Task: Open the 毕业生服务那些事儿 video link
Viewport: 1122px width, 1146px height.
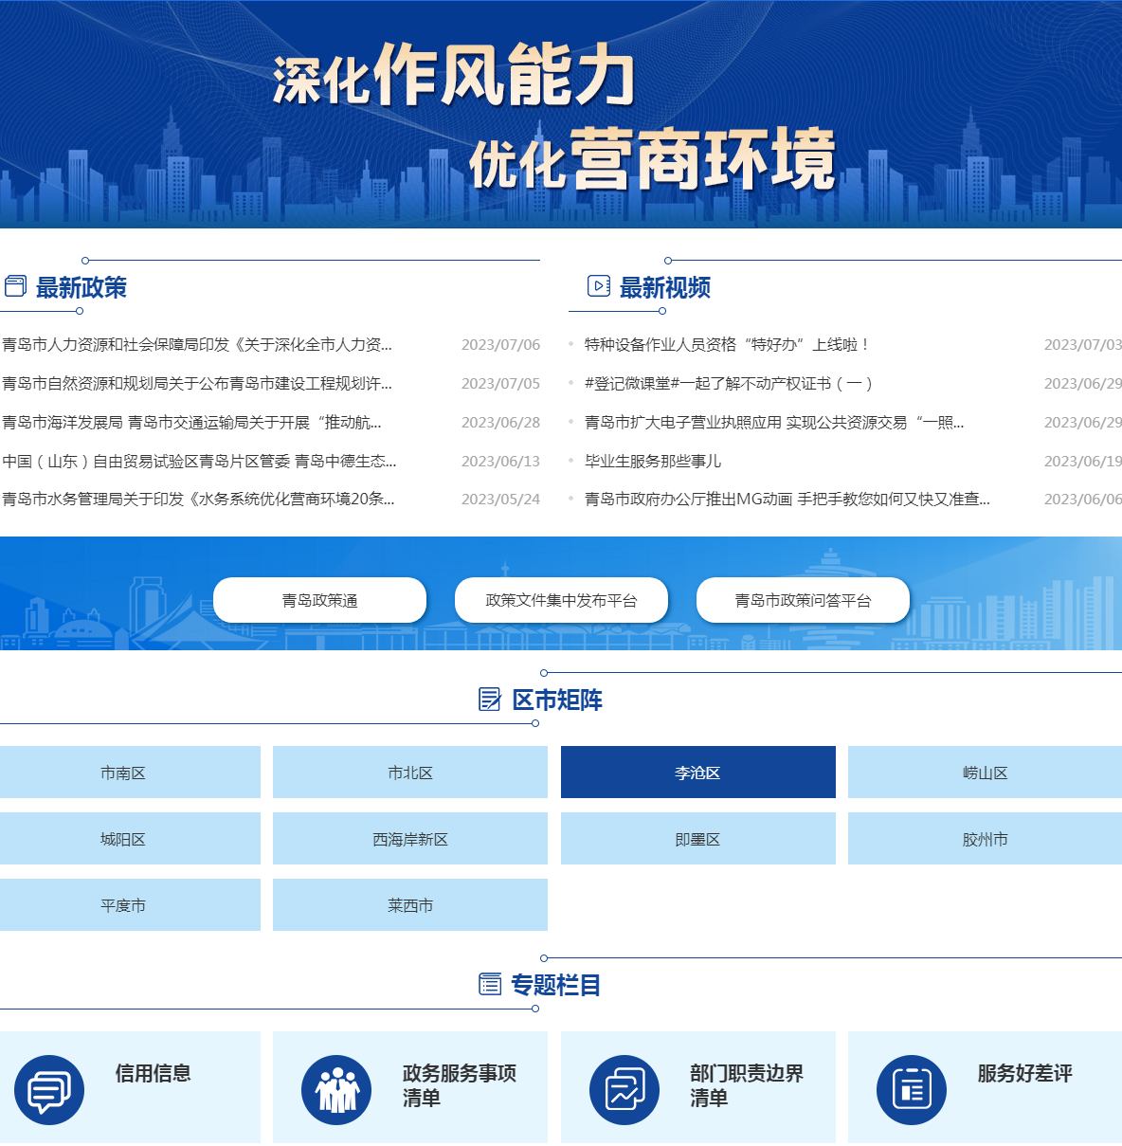Action: coord(653,462)
